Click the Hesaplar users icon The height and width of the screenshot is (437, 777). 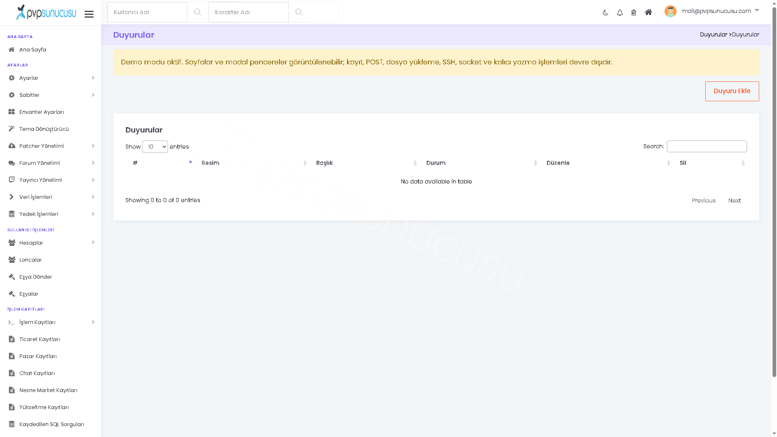click(12, 243)
